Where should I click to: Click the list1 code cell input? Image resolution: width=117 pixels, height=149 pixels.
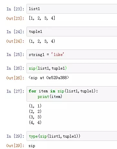coord(72,9)
